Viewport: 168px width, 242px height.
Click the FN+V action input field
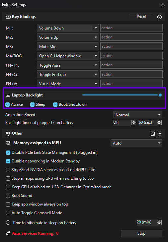coord(131,83)
